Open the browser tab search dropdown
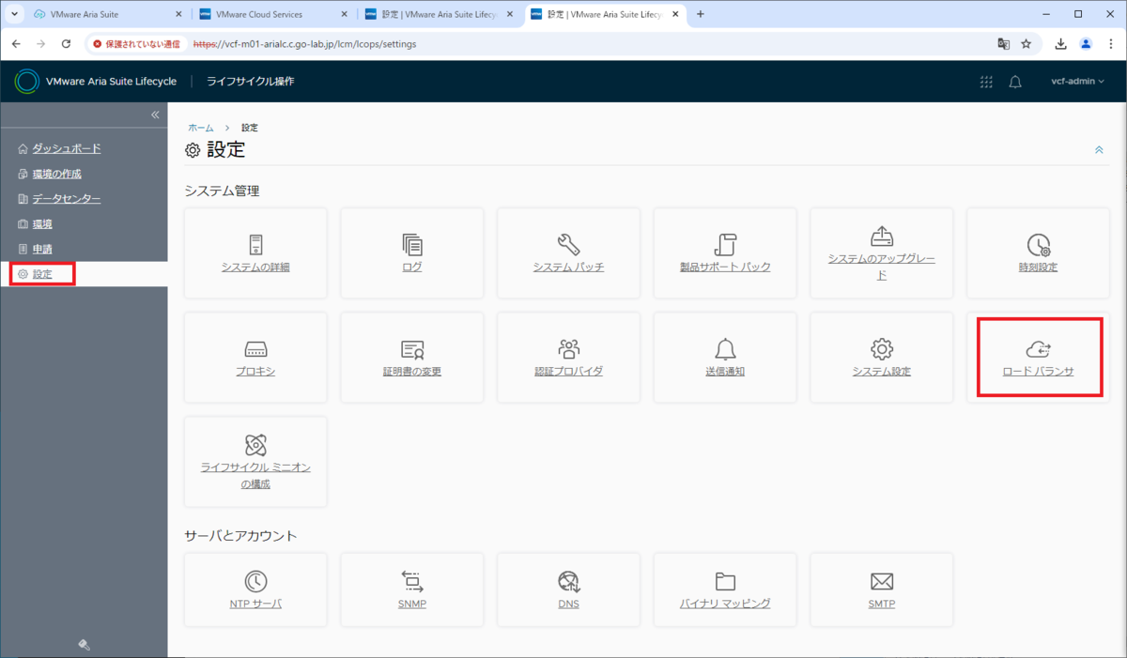This screenshot has width=1127, height=658. tap(14, 14)
